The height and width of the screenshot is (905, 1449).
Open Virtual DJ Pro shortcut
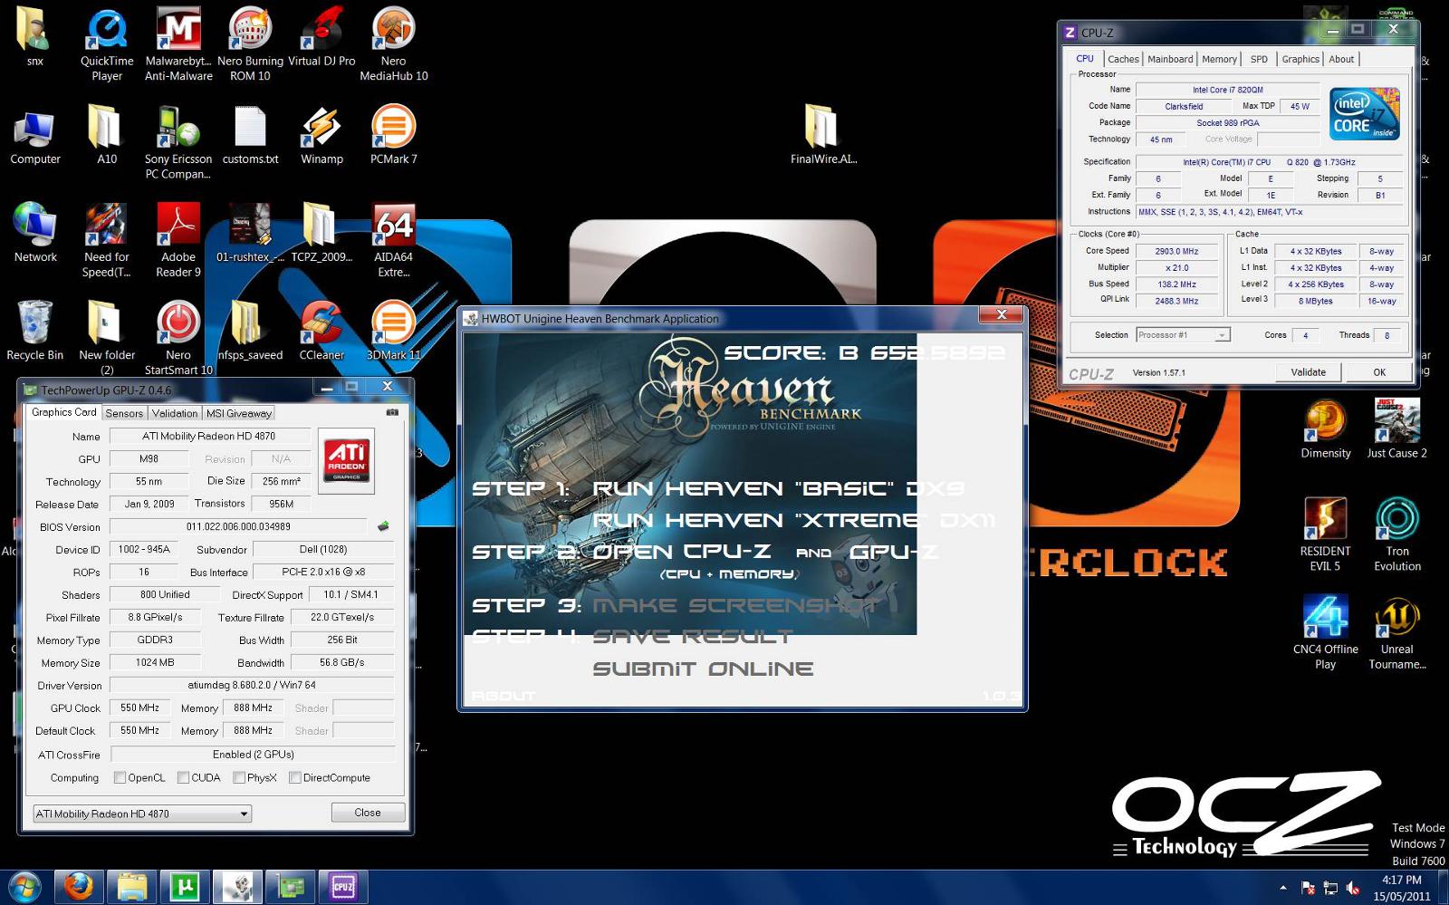pos(321,36)
